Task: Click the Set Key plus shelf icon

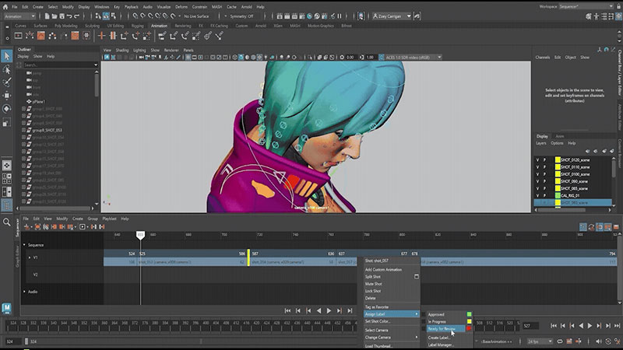Action: pos(101,36)
